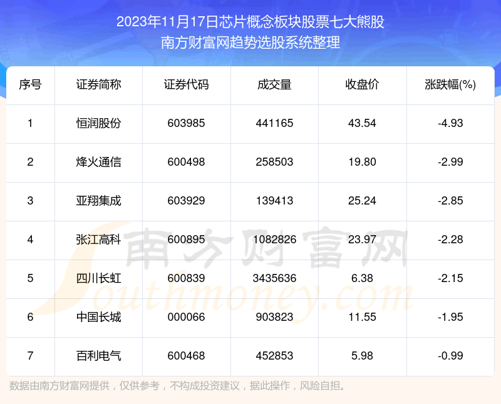
Task: Click change percentage -2.85
Action: tap(450, 201)
